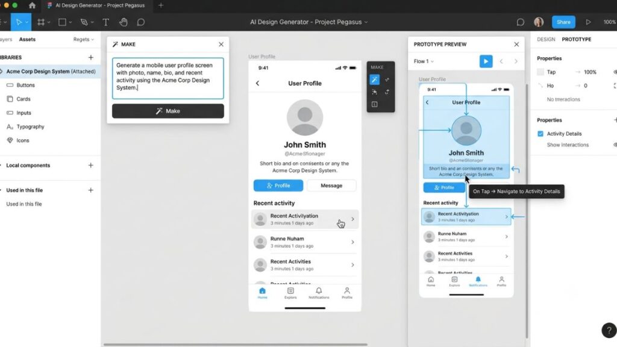Select the Pen tool

(x=84, y=22)
